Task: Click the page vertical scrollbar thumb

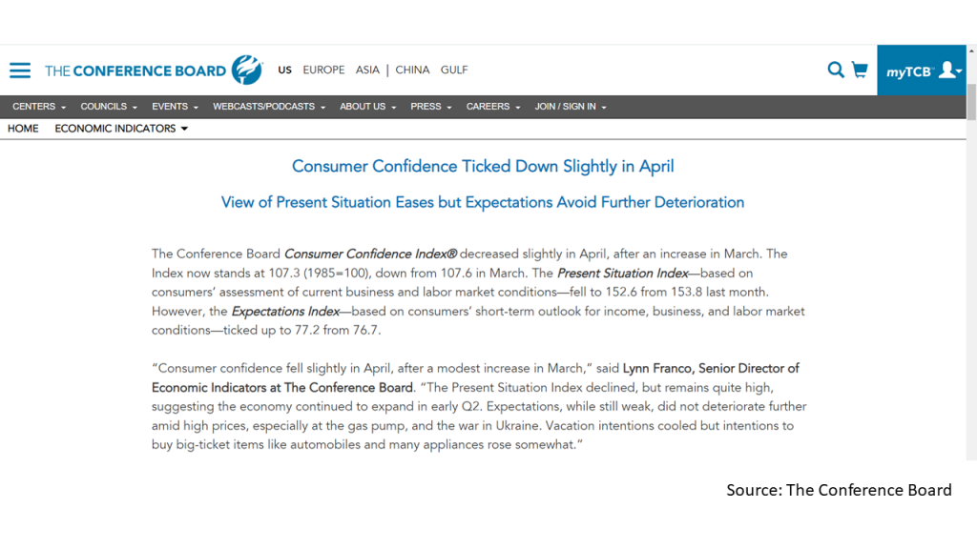Action: tap(971, 101)
